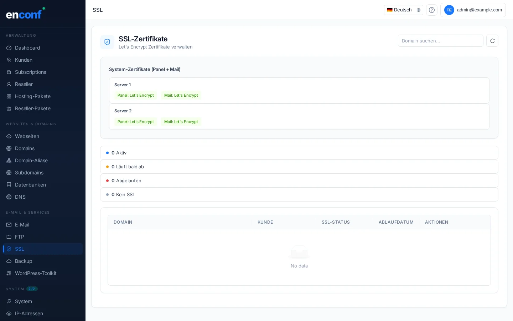Screen dimensions: 513x321
Task: Navigate to Kunden in sidebar
Action: click(24, 60)
